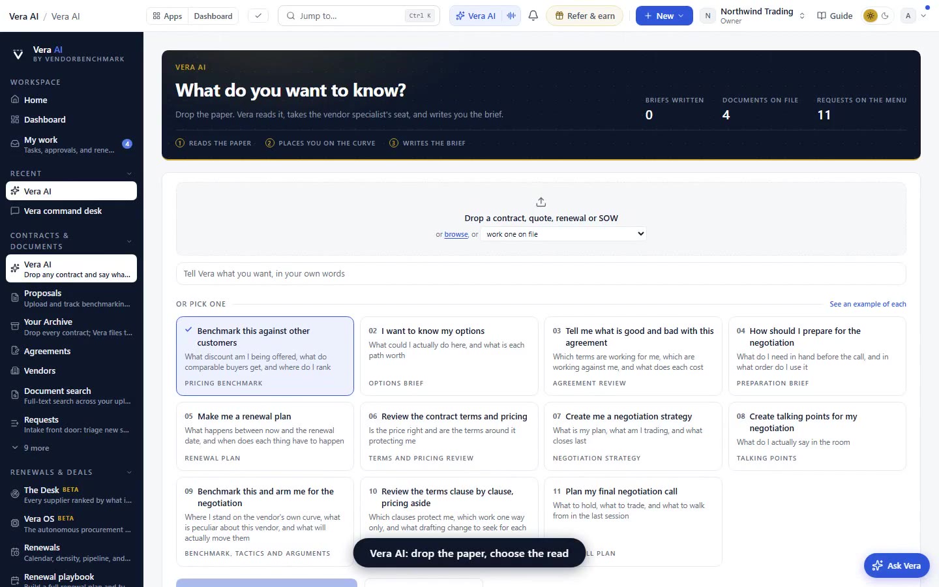Collapse the Renewals & Deals section
Screen dimensions: 939x587
pos(129,472)
